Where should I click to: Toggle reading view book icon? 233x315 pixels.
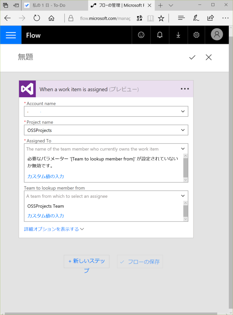151,18
